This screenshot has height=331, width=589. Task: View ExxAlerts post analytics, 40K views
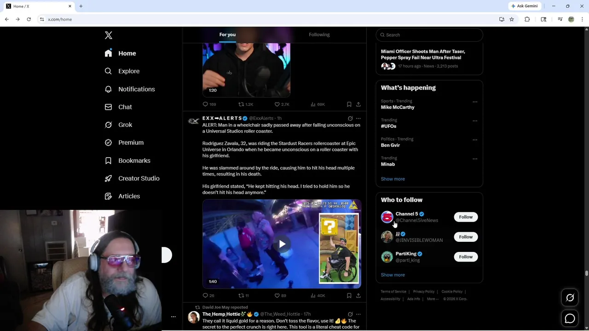[x=318, y=296]
